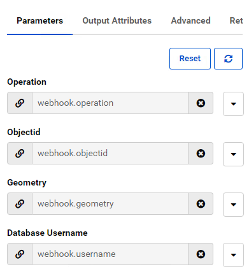249x276 pixels.
Task: Open the Operation parameter dropdown arrow
Action: point(233,104)
